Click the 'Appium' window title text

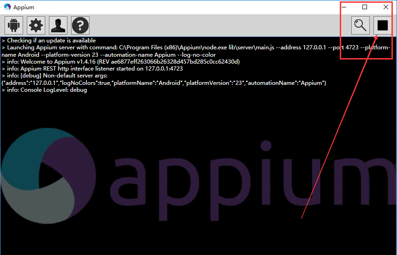pos(24,7)
